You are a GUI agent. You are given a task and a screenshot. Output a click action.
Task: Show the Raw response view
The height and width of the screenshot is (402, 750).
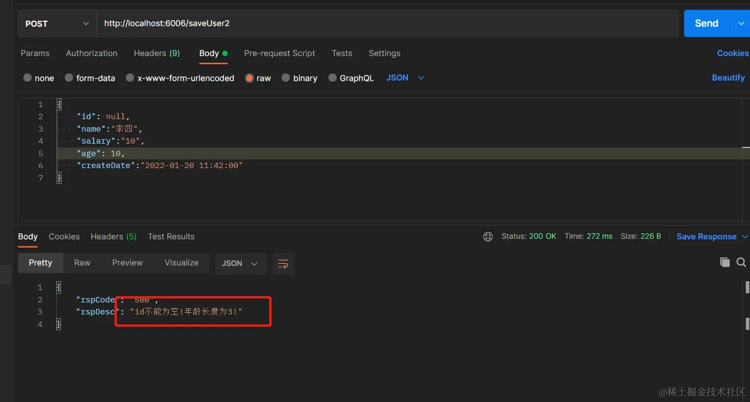pos(82,263)
